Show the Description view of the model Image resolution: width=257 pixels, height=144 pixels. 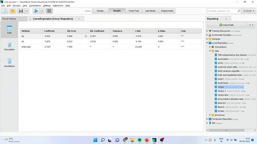tap(9, 46)
